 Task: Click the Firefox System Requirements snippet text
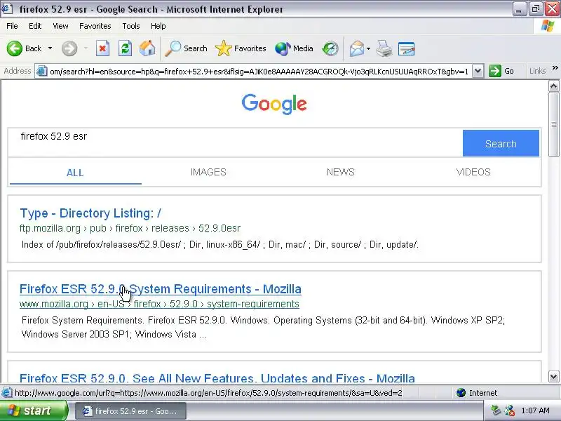tap(263, 327)
